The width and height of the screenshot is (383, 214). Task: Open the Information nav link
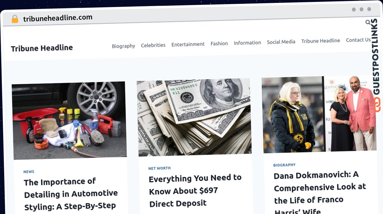247,42
